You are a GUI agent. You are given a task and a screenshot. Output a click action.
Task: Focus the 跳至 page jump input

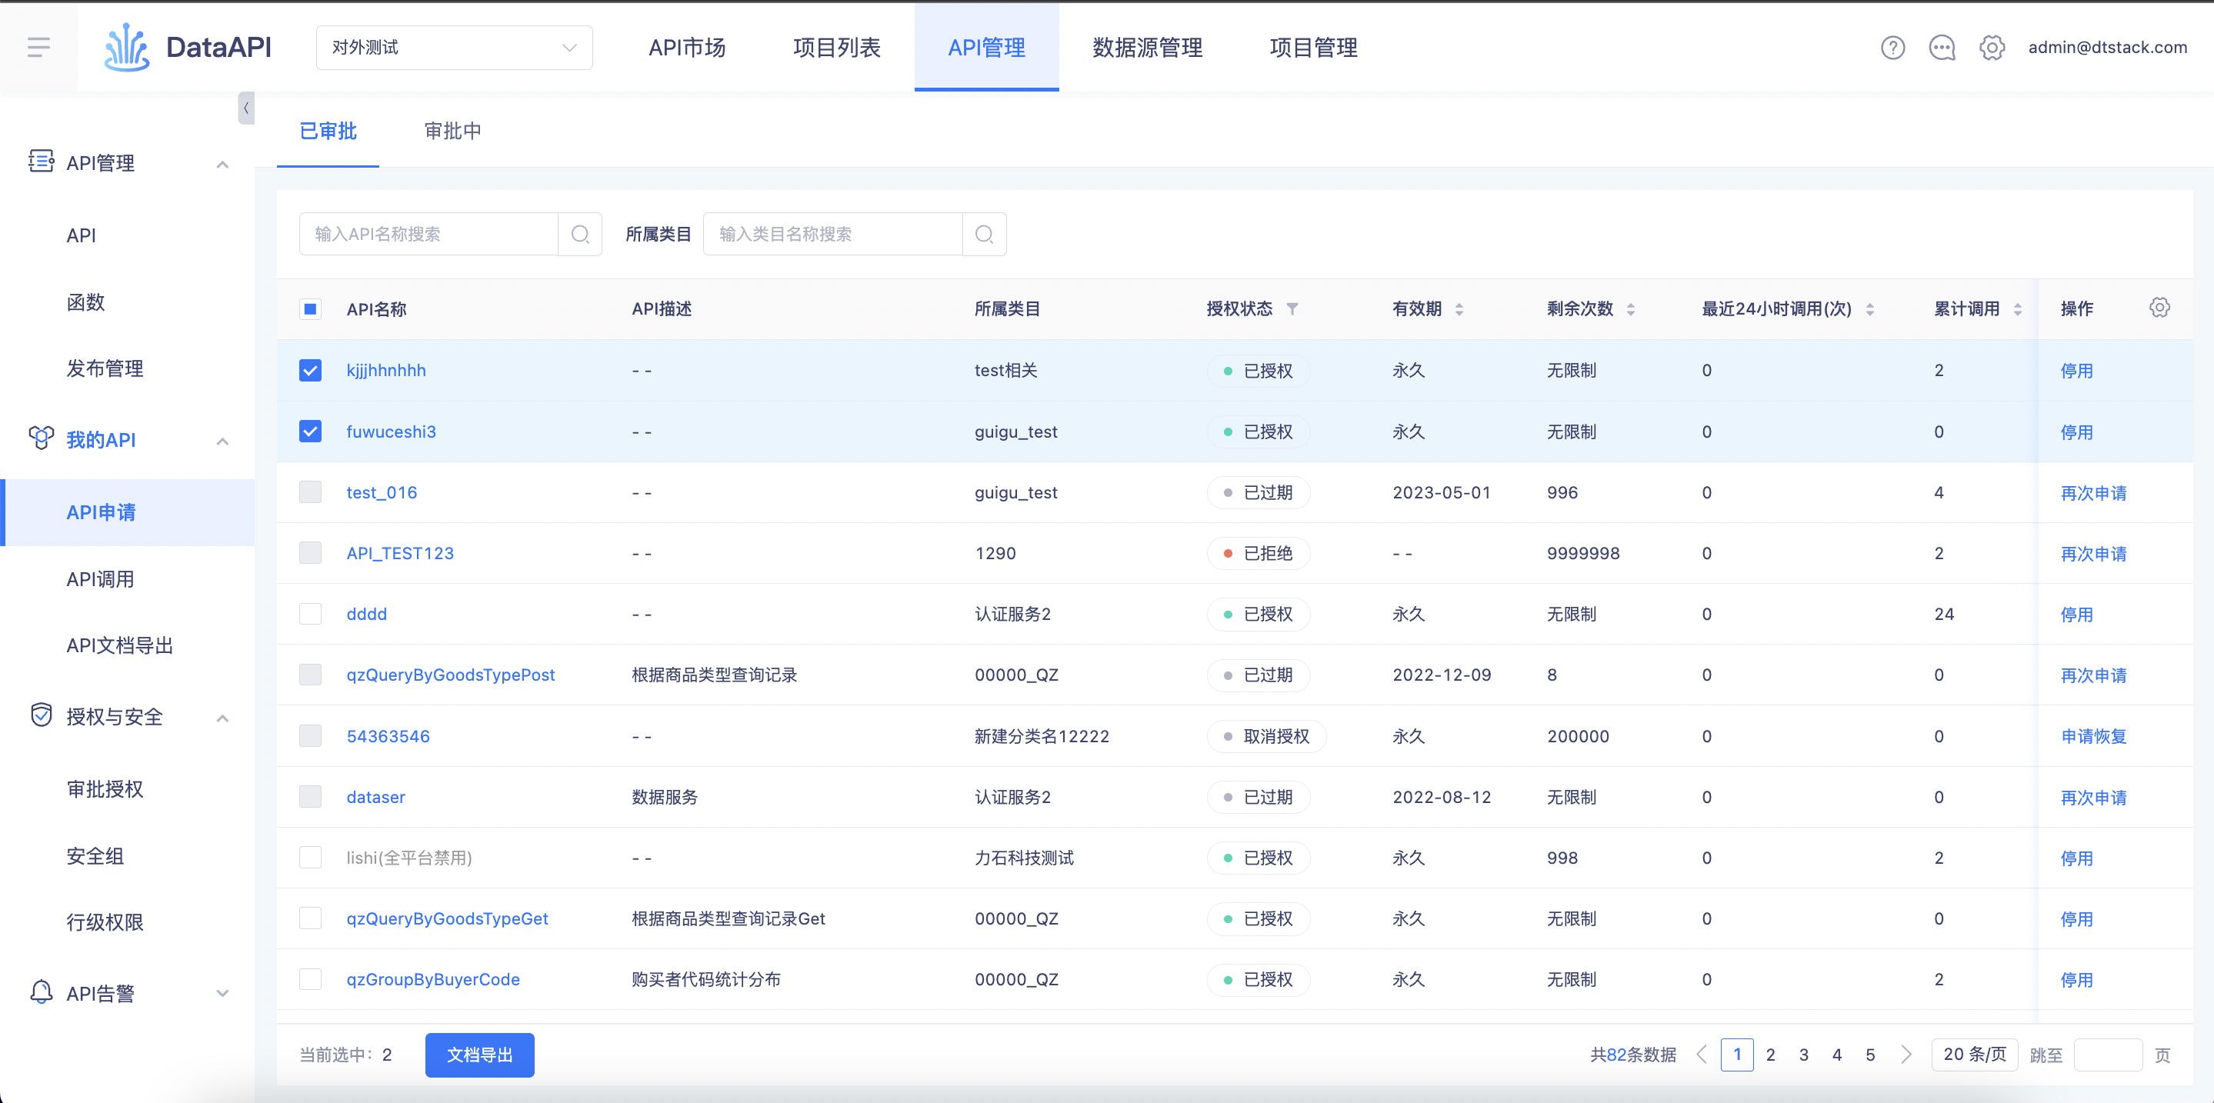coord(2107,1054)
